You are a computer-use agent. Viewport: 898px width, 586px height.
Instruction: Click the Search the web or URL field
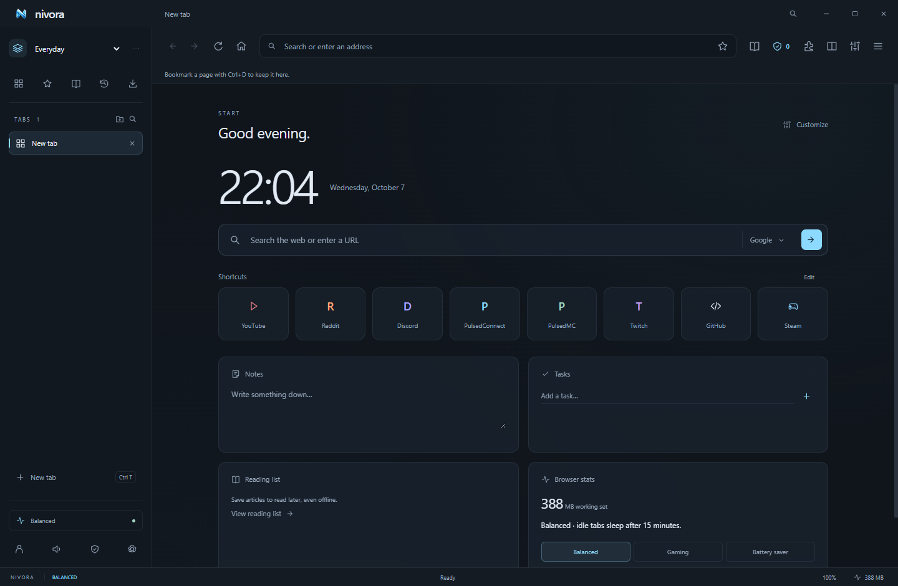click(493, 240)
